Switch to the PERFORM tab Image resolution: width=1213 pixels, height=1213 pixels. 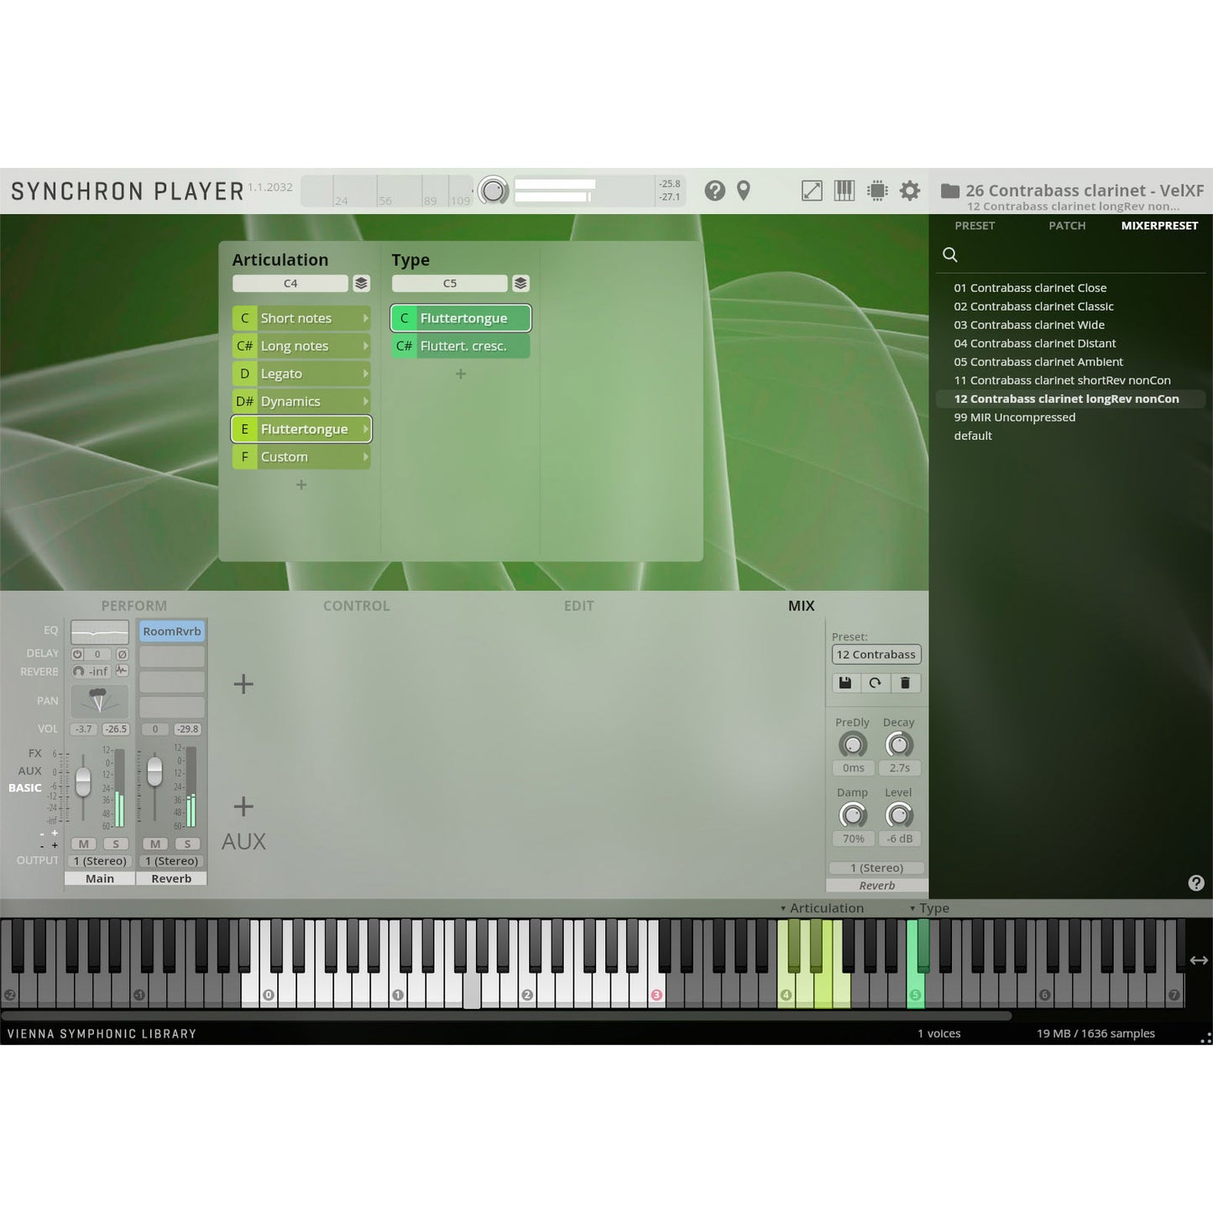tap(134, 605)
